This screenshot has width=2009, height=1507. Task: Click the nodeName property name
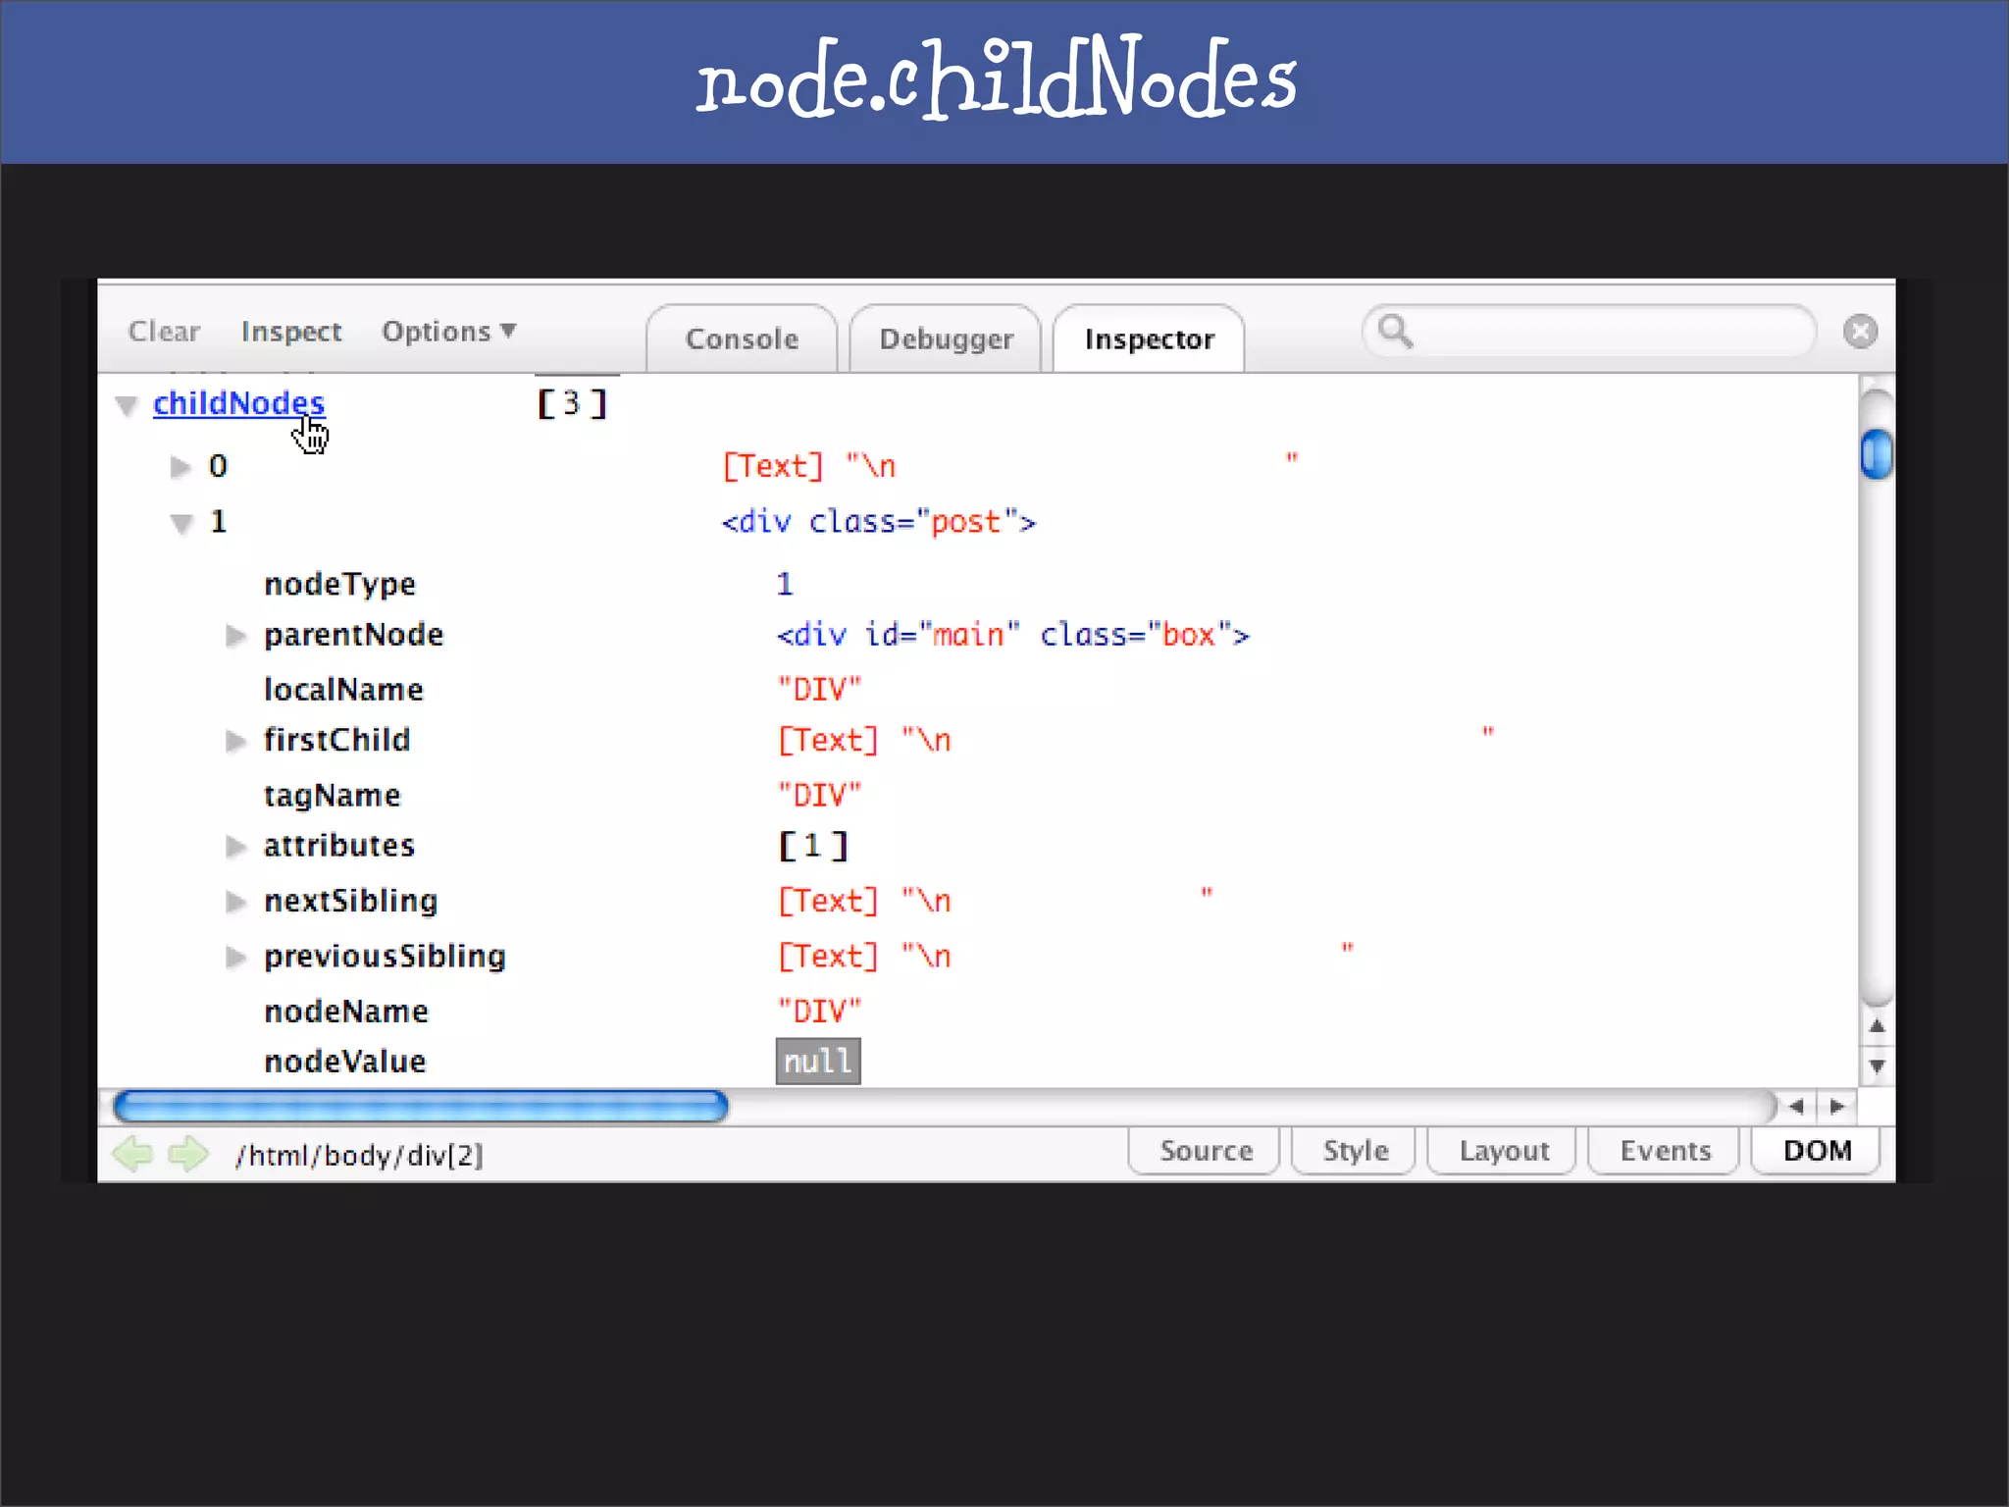point(346,1012)
